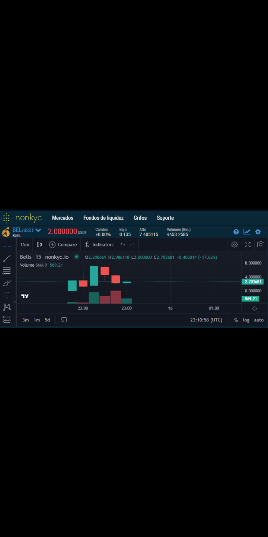The height and width of the screenshot is (537, 268).
Task: Open the blue gear settings icon
Action: coord(258,232)
